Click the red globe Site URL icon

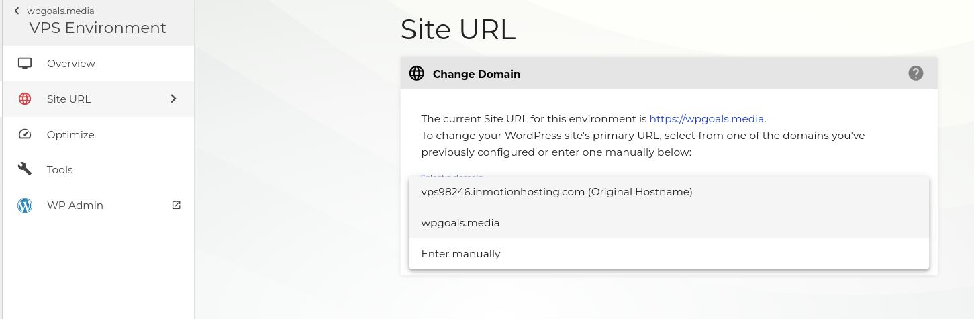(x=25, y=99)
